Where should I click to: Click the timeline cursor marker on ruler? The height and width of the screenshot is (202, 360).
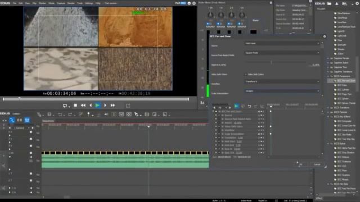(148, 126)
